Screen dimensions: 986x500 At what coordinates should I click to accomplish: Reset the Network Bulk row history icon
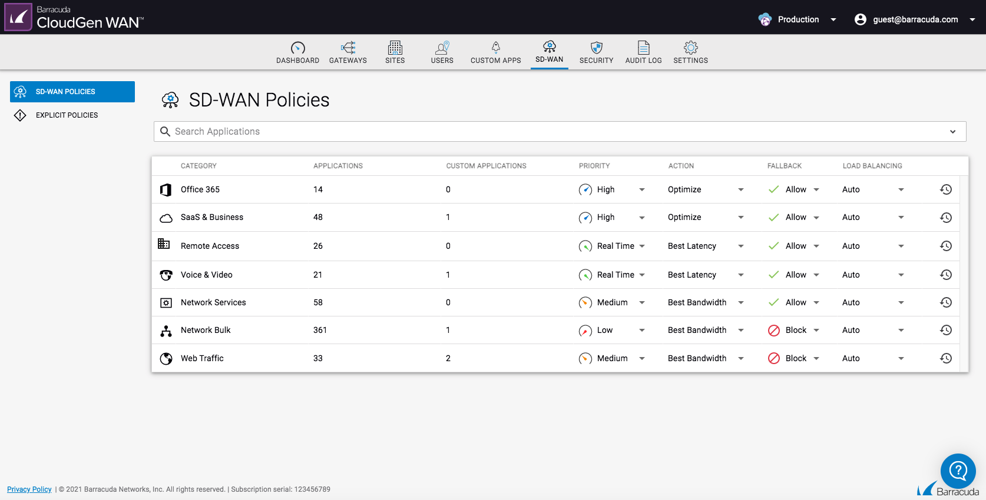[x=946, y=330]
